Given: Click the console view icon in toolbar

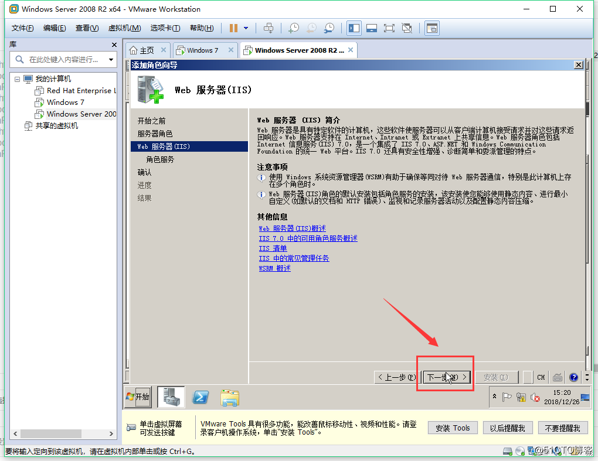Looking at the screenshot, I should [x=431, y=28].
